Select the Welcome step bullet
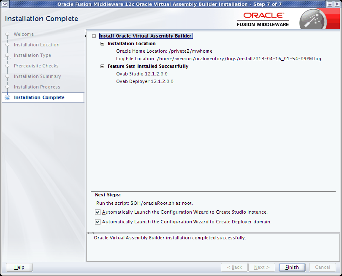This screenshot has width=342, height=276. point(8,34)
